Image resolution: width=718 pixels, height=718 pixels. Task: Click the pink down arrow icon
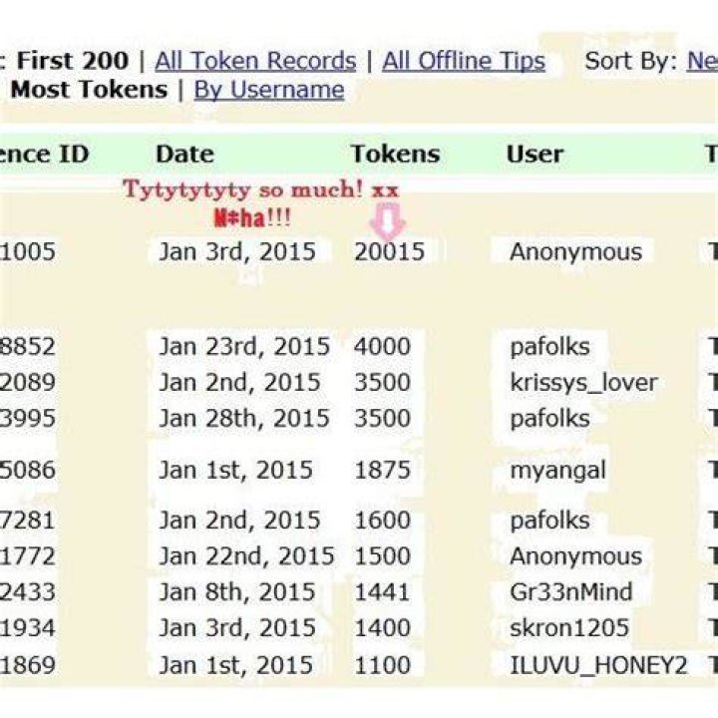point(387,221)
